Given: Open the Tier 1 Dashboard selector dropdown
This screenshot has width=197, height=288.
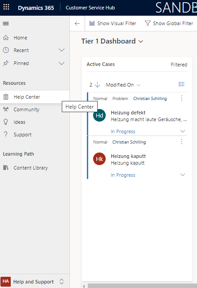Looking at the screenshot, I should (x=141, y=42).
